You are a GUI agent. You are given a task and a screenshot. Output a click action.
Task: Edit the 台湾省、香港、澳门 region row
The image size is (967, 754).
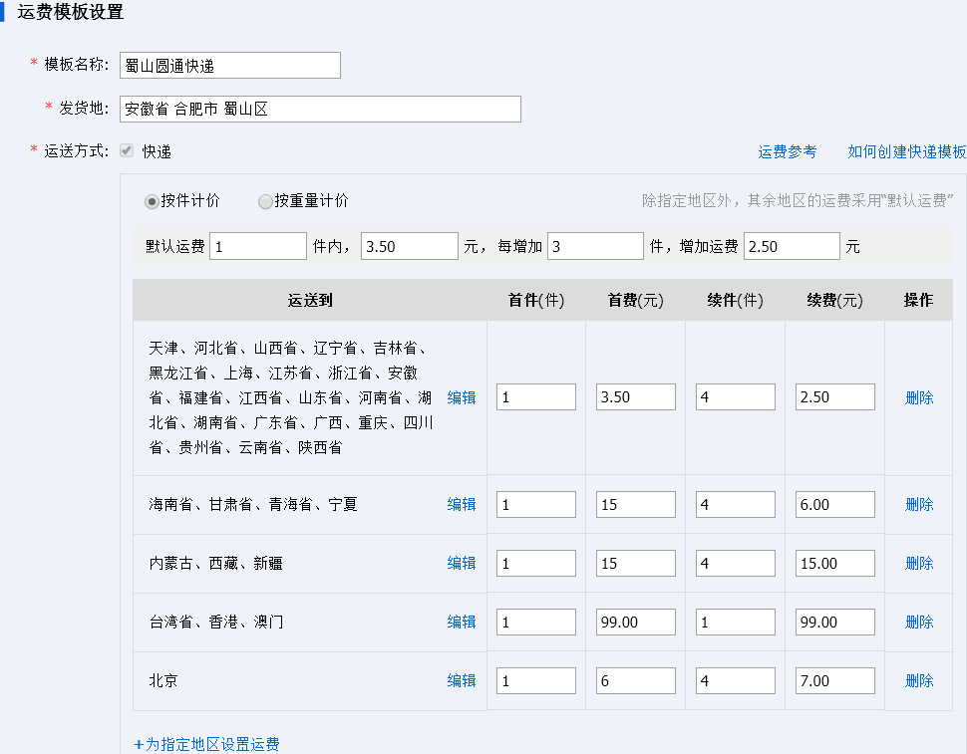(462, 622)
